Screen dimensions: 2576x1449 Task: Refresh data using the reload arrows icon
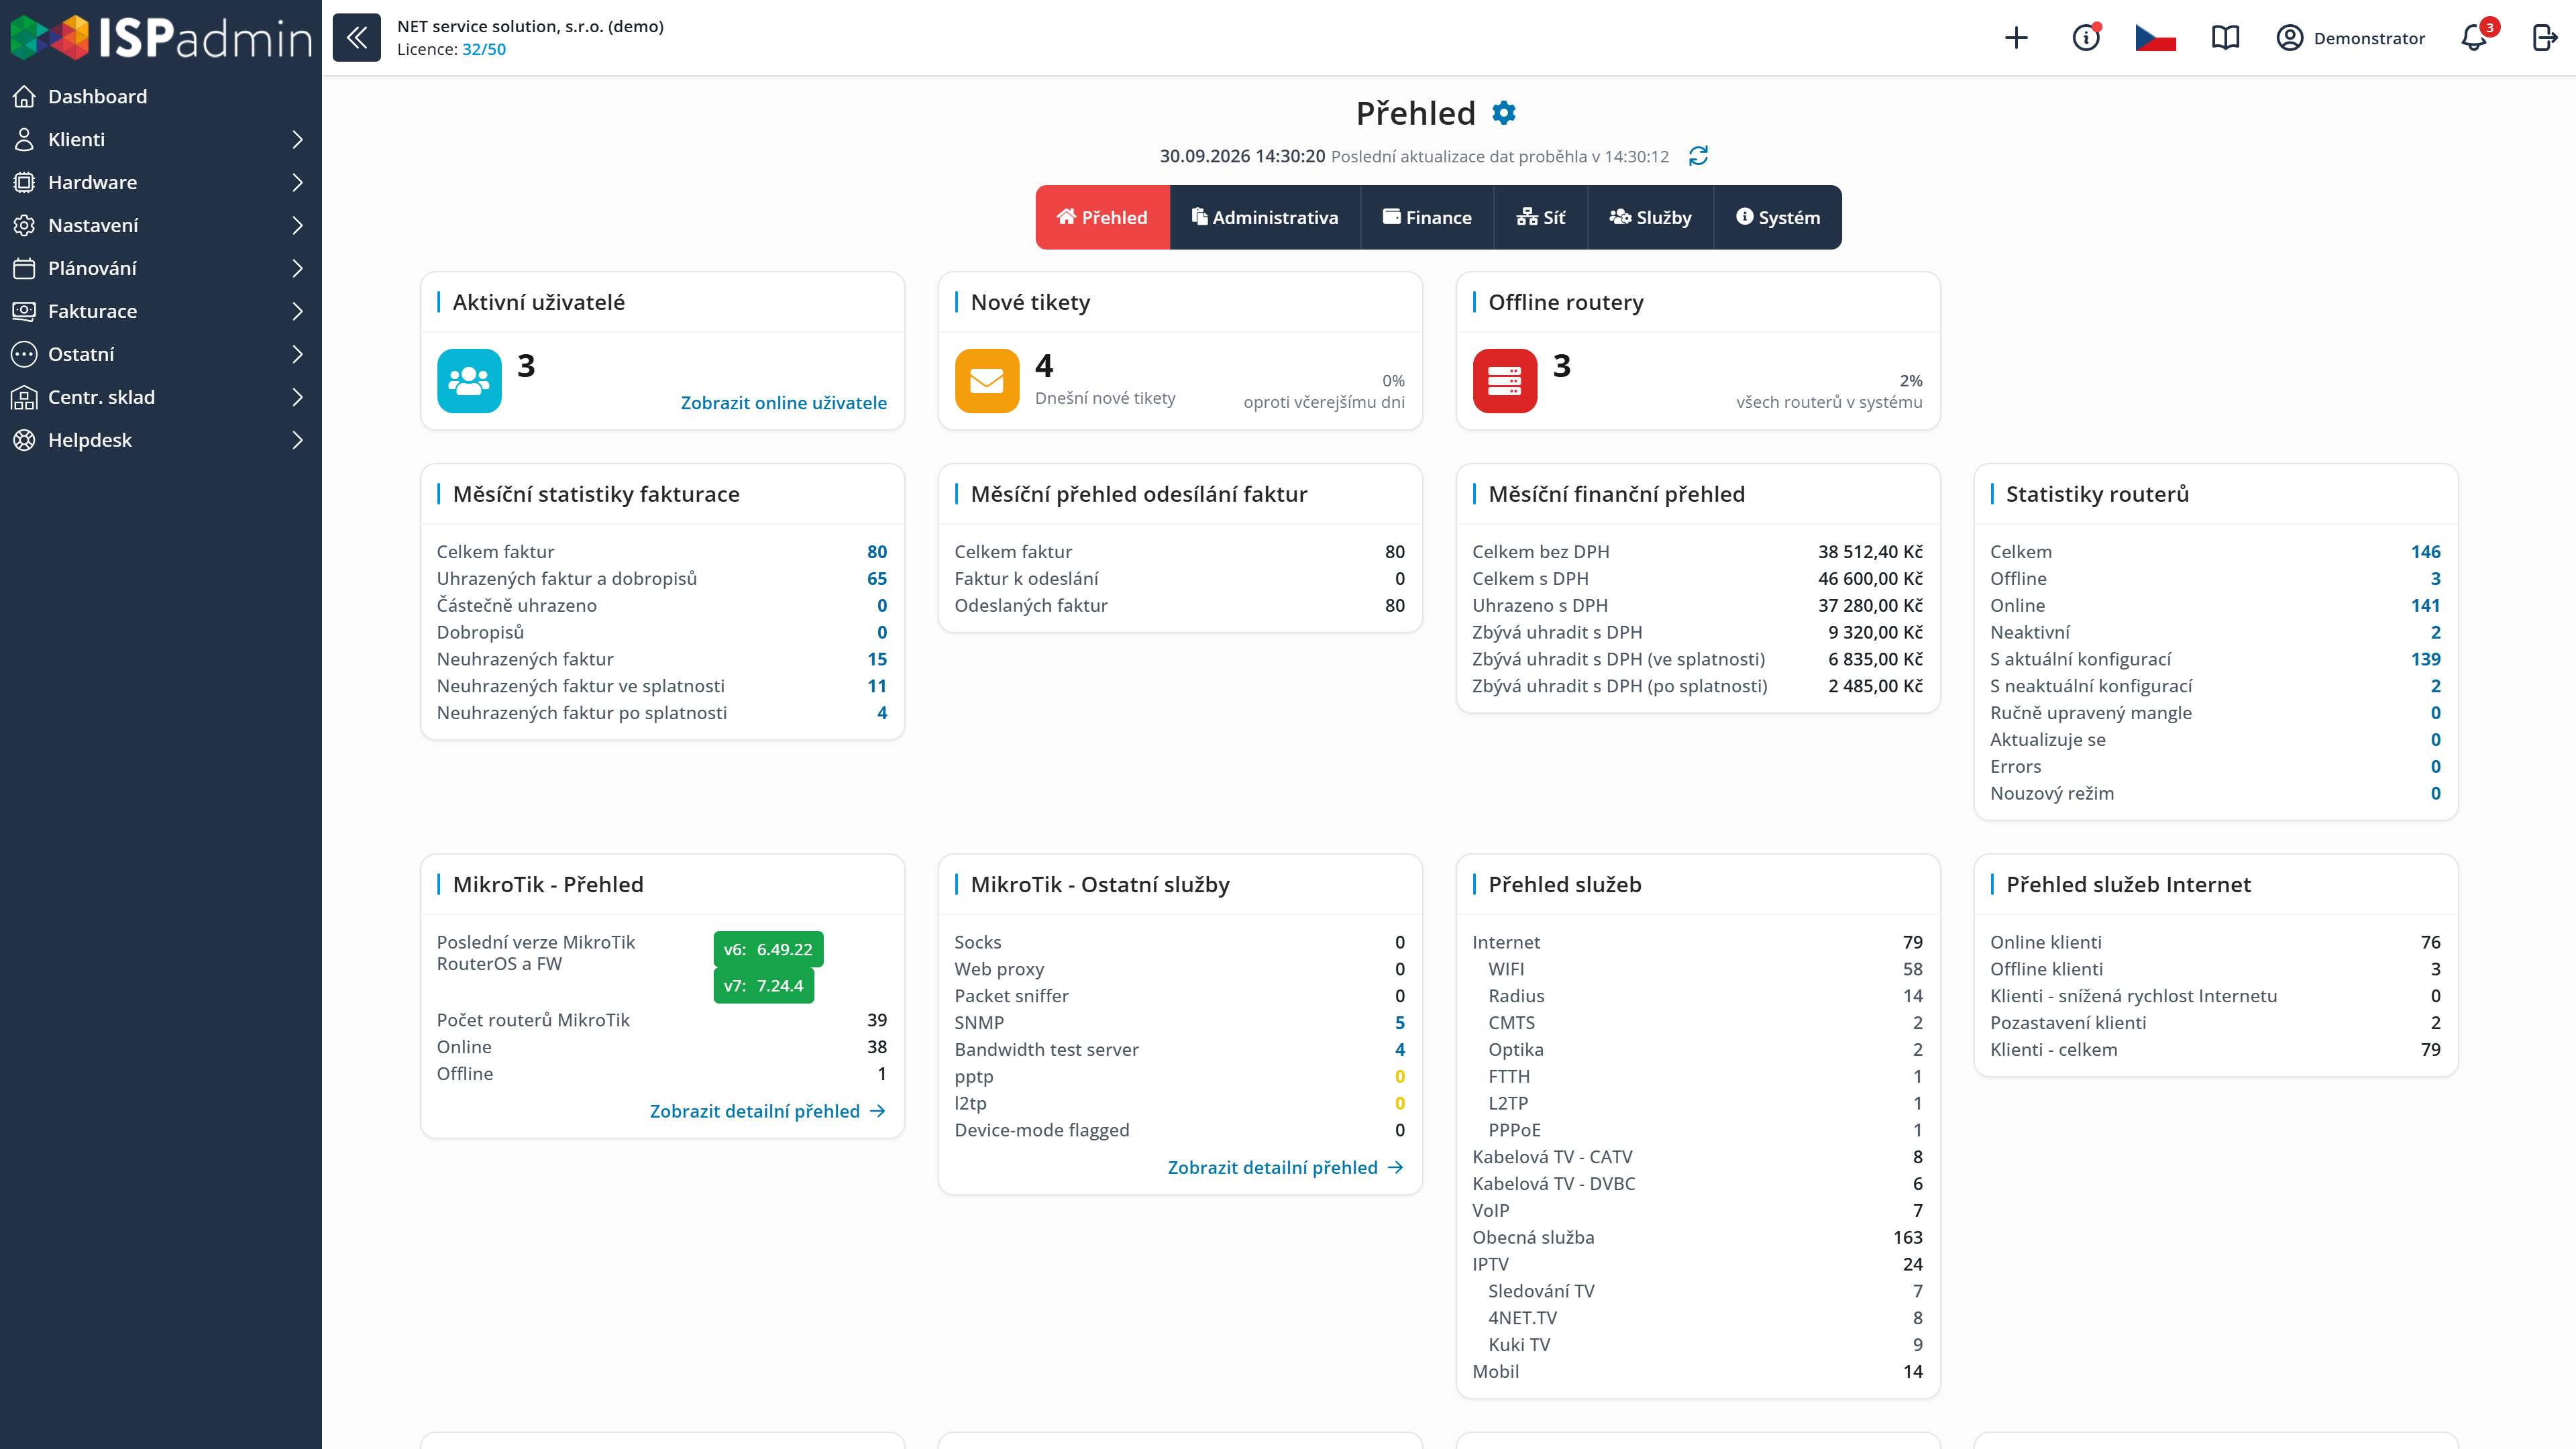[x=1698, y=156]
